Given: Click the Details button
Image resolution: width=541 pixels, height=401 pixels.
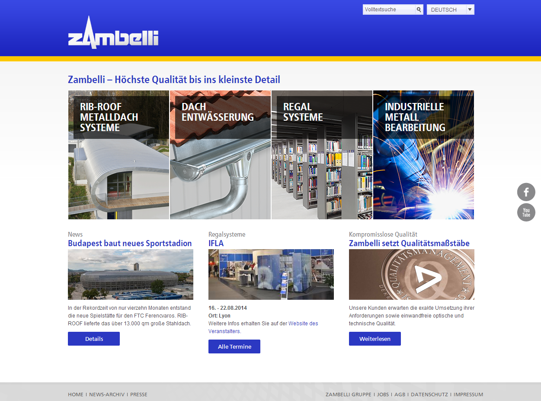Looking at the screenshot, I should [94, 339].
